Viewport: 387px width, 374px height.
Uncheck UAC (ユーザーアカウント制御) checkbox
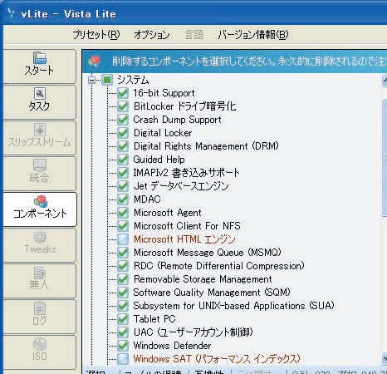(123, 332)
